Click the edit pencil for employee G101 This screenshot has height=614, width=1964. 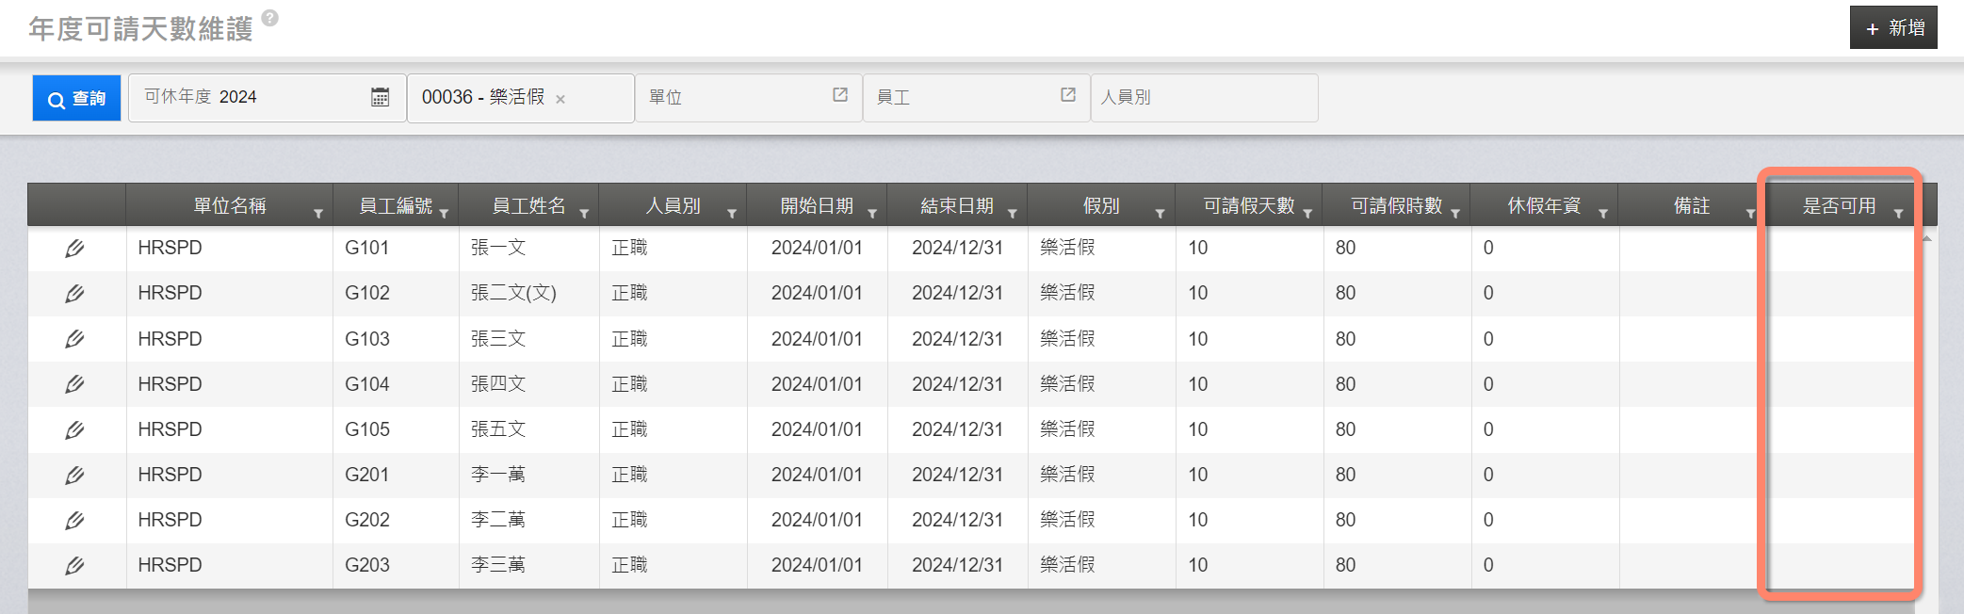(74, 249)
